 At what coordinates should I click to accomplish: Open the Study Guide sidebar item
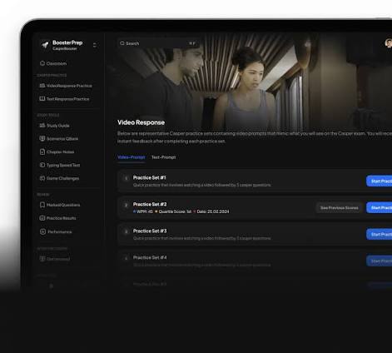[x=55, y=126]
